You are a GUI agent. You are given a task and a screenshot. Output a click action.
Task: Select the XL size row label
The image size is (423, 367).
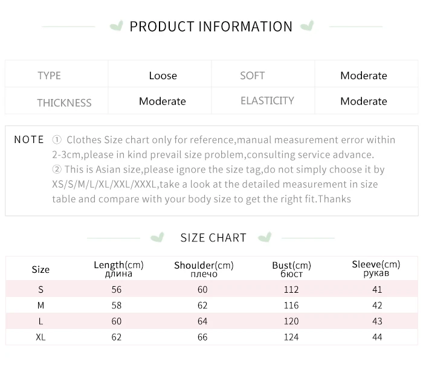(x=40, y=337)
